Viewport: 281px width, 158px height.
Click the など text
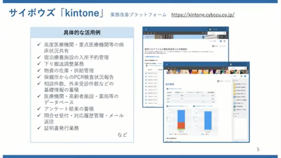(x=122, y=135)
